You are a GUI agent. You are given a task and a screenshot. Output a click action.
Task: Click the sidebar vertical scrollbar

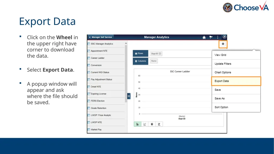126,74
